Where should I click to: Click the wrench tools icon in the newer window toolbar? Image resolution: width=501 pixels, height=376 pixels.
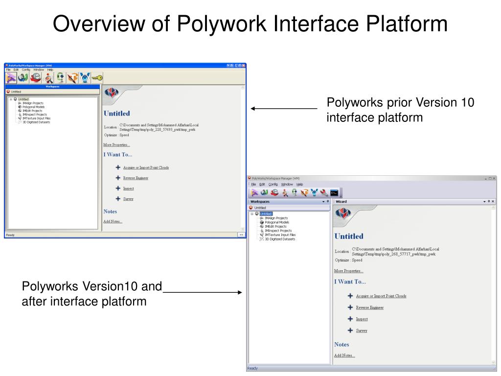click(x=324, y=192)
